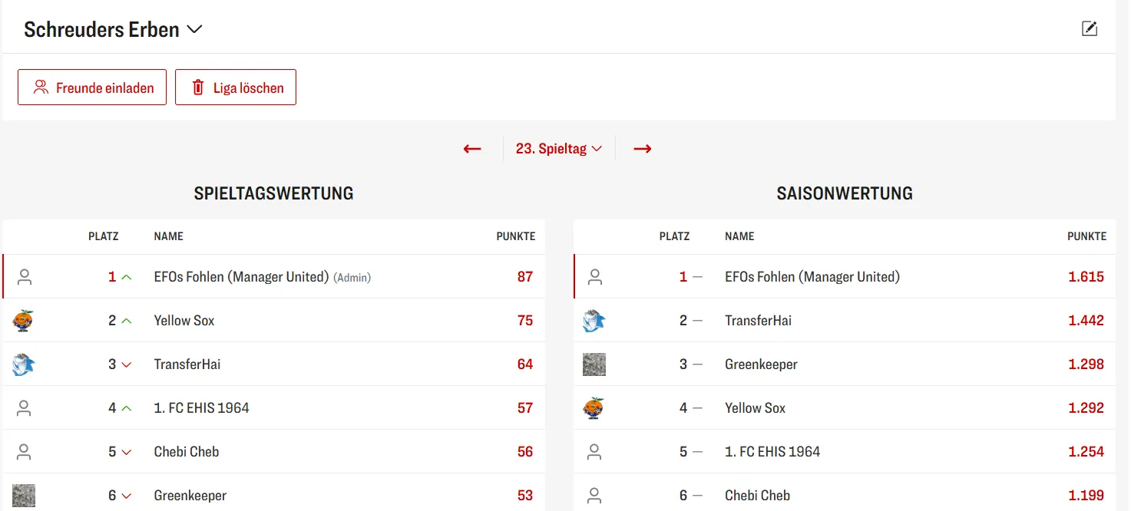Screen dimensions: 1131x511
Task: Click Yellow Sox avatar in Spieltagswertung
Action: click(x=23, y=321)
